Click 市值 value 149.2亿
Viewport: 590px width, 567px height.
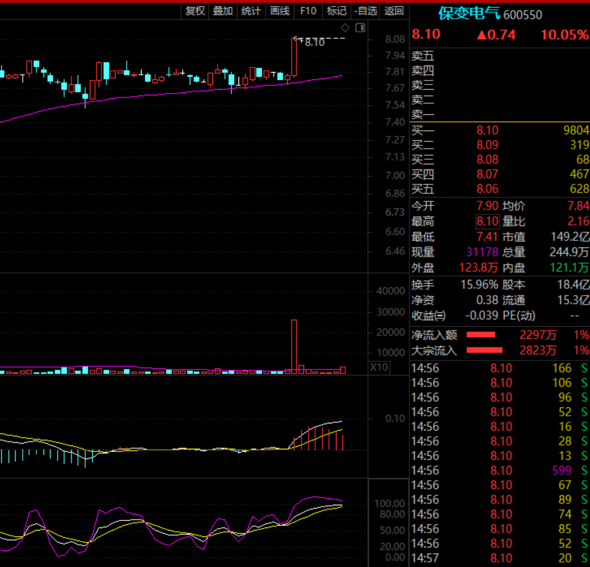[570, 236]
